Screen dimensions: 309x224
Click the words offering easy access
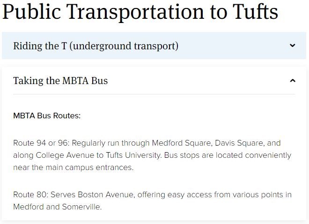tap(170, 194)
